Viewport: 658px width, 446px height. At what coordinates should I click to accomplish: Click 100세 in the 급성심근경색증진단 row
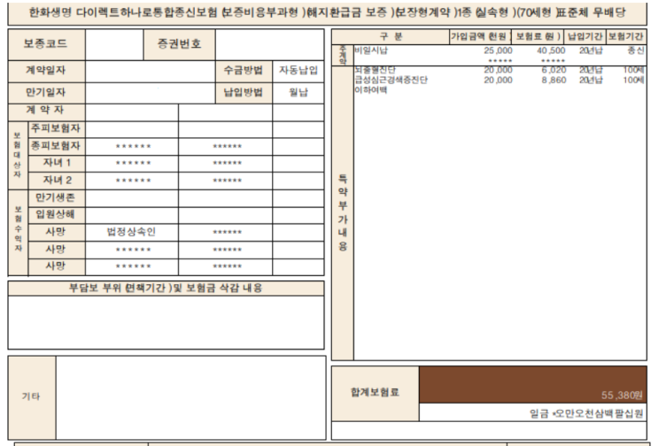(634, 80)
